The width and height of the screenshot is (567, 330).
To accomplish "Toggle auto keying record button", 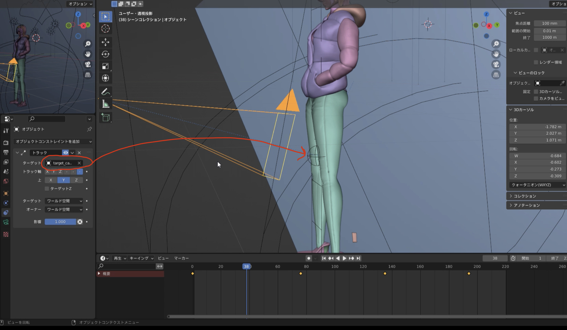I will point(309,258).
